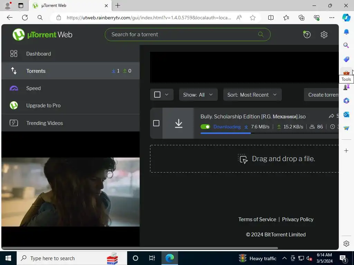This screenshot has height=265, width=354.
Task: Click the Dashboard grid icon
Action: pos(14,53)
